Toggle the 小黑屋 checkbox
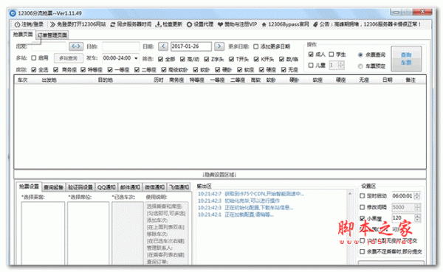 (x=363, y=218)
